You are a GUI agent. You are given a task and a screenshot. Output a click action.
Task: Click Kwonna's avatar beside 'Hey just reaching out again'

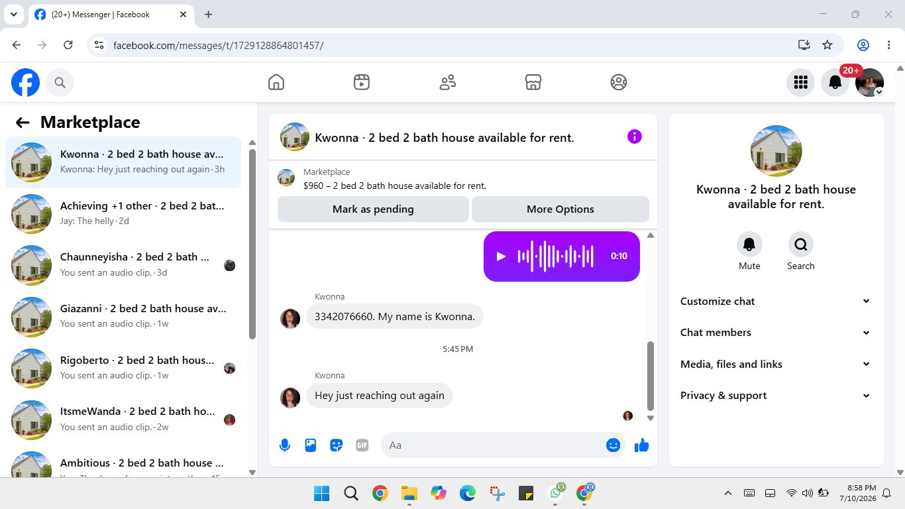point(290,397)
